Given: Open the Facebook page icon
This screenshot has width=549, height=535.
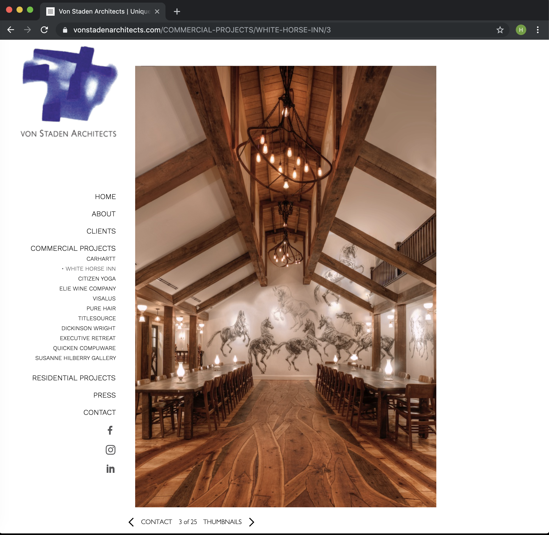Looking at the screenshot, I should (111, 430).
